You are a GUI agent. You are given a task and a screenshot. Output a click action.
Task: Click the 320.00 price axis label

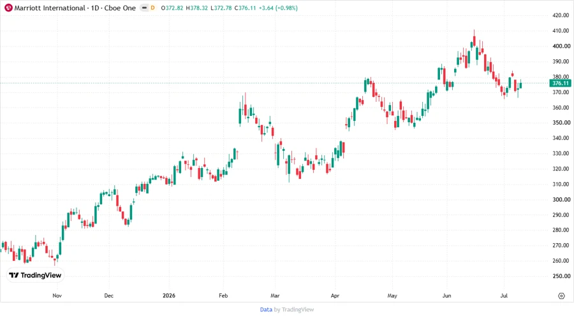(x=561, y=169)
